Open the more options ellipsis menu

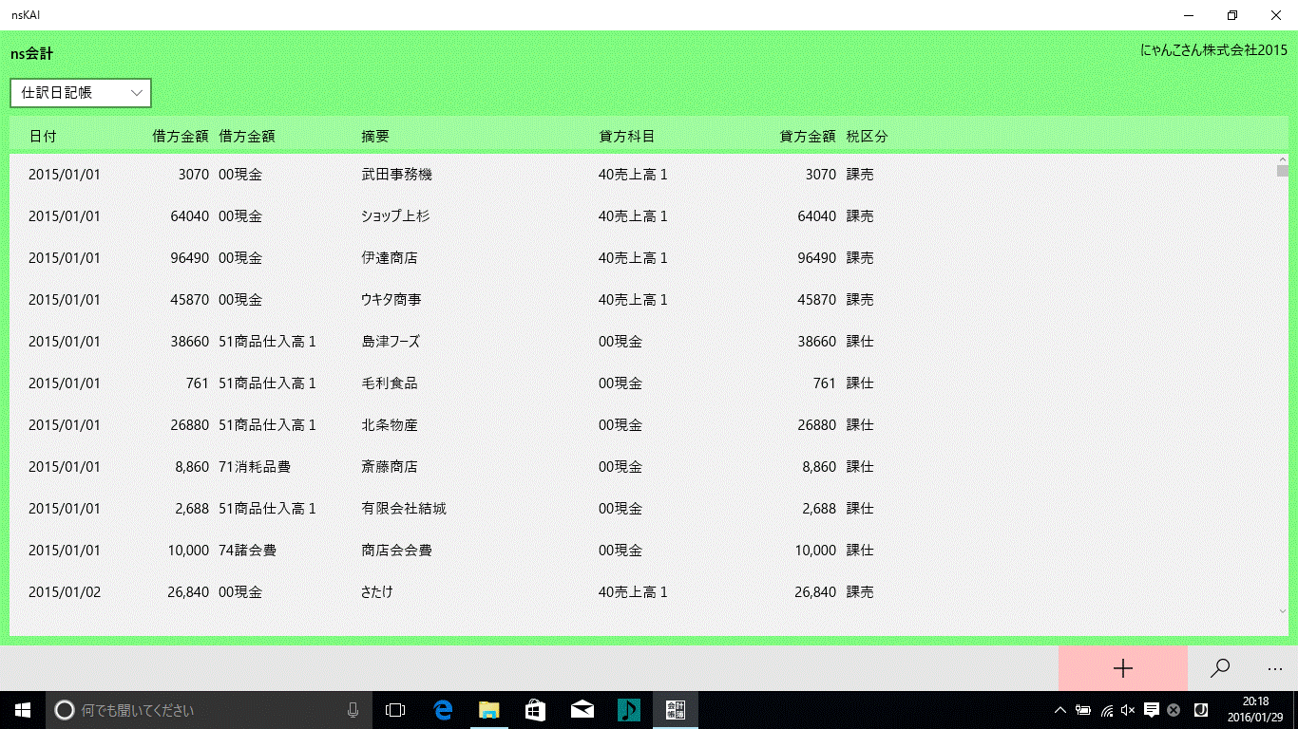[1274, 668]
